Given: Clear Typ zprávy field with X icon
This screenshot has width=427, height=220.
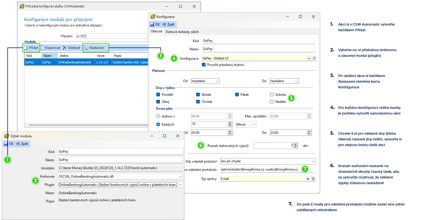Looking at the screenshot, I should pos(308,179).
